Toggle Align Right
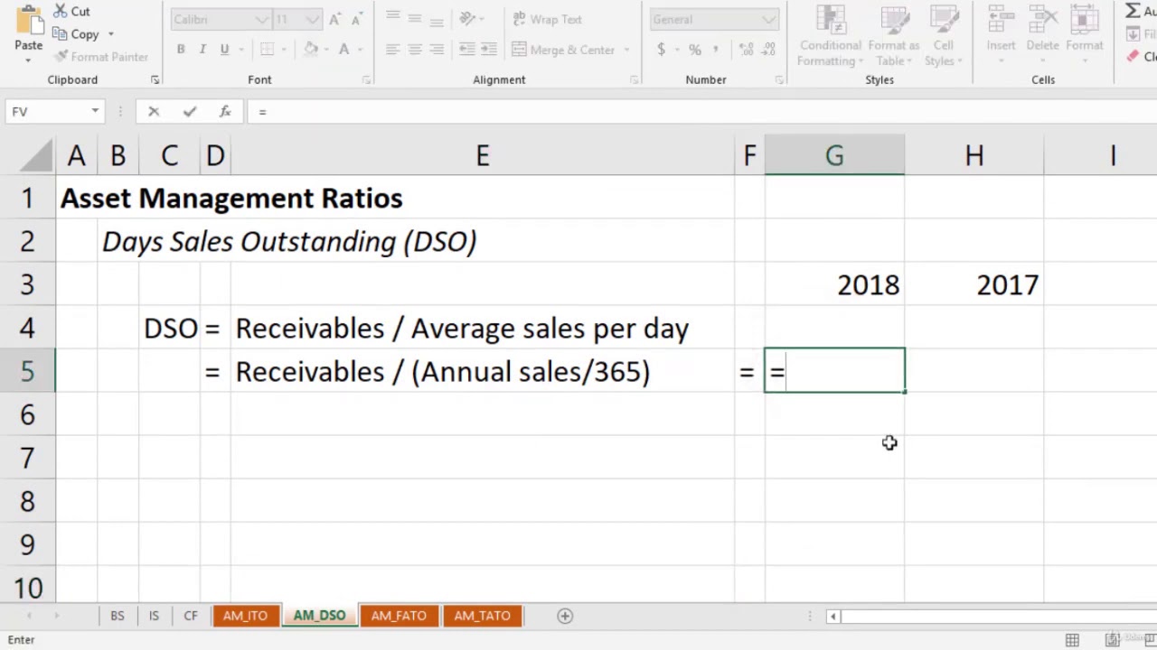 pos(437,50)
